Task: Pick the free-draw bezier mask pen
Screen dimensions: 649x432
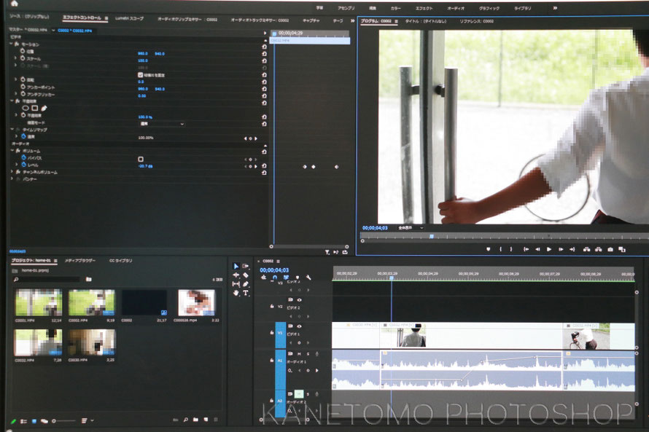Action: pyautogui.click(x=44, y=109)
